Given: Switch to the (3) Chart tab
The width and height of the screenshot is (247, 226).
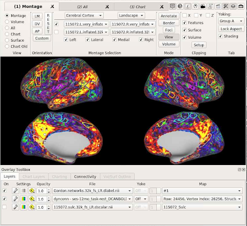Looking at the screenshot, I should pos(137,7).
